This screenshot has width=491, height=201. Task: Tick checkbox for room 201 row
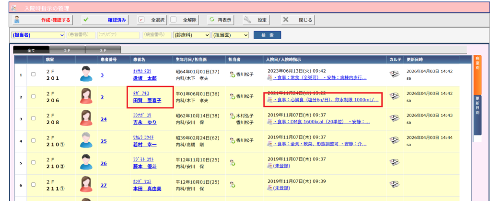click(34, 74)
